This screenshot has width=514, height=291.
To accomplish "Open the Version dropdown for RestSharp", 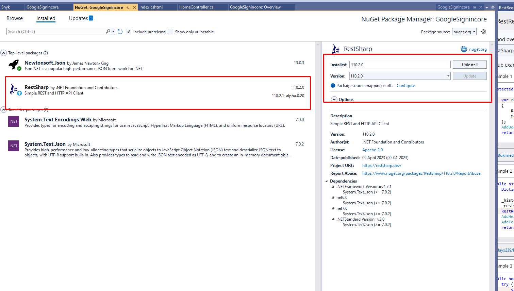I will click(x=448, y=76).
